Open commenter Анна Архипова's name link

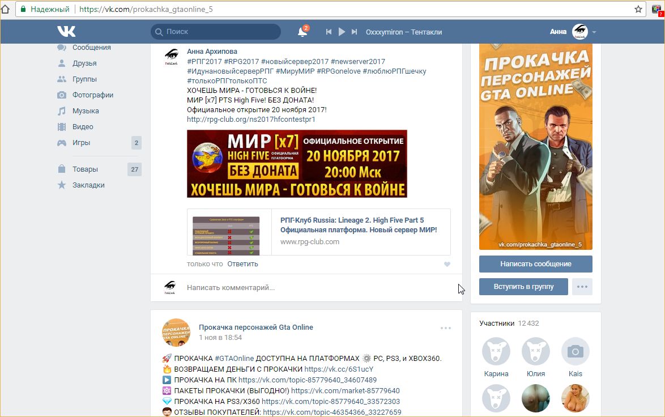tap(212, 52)
